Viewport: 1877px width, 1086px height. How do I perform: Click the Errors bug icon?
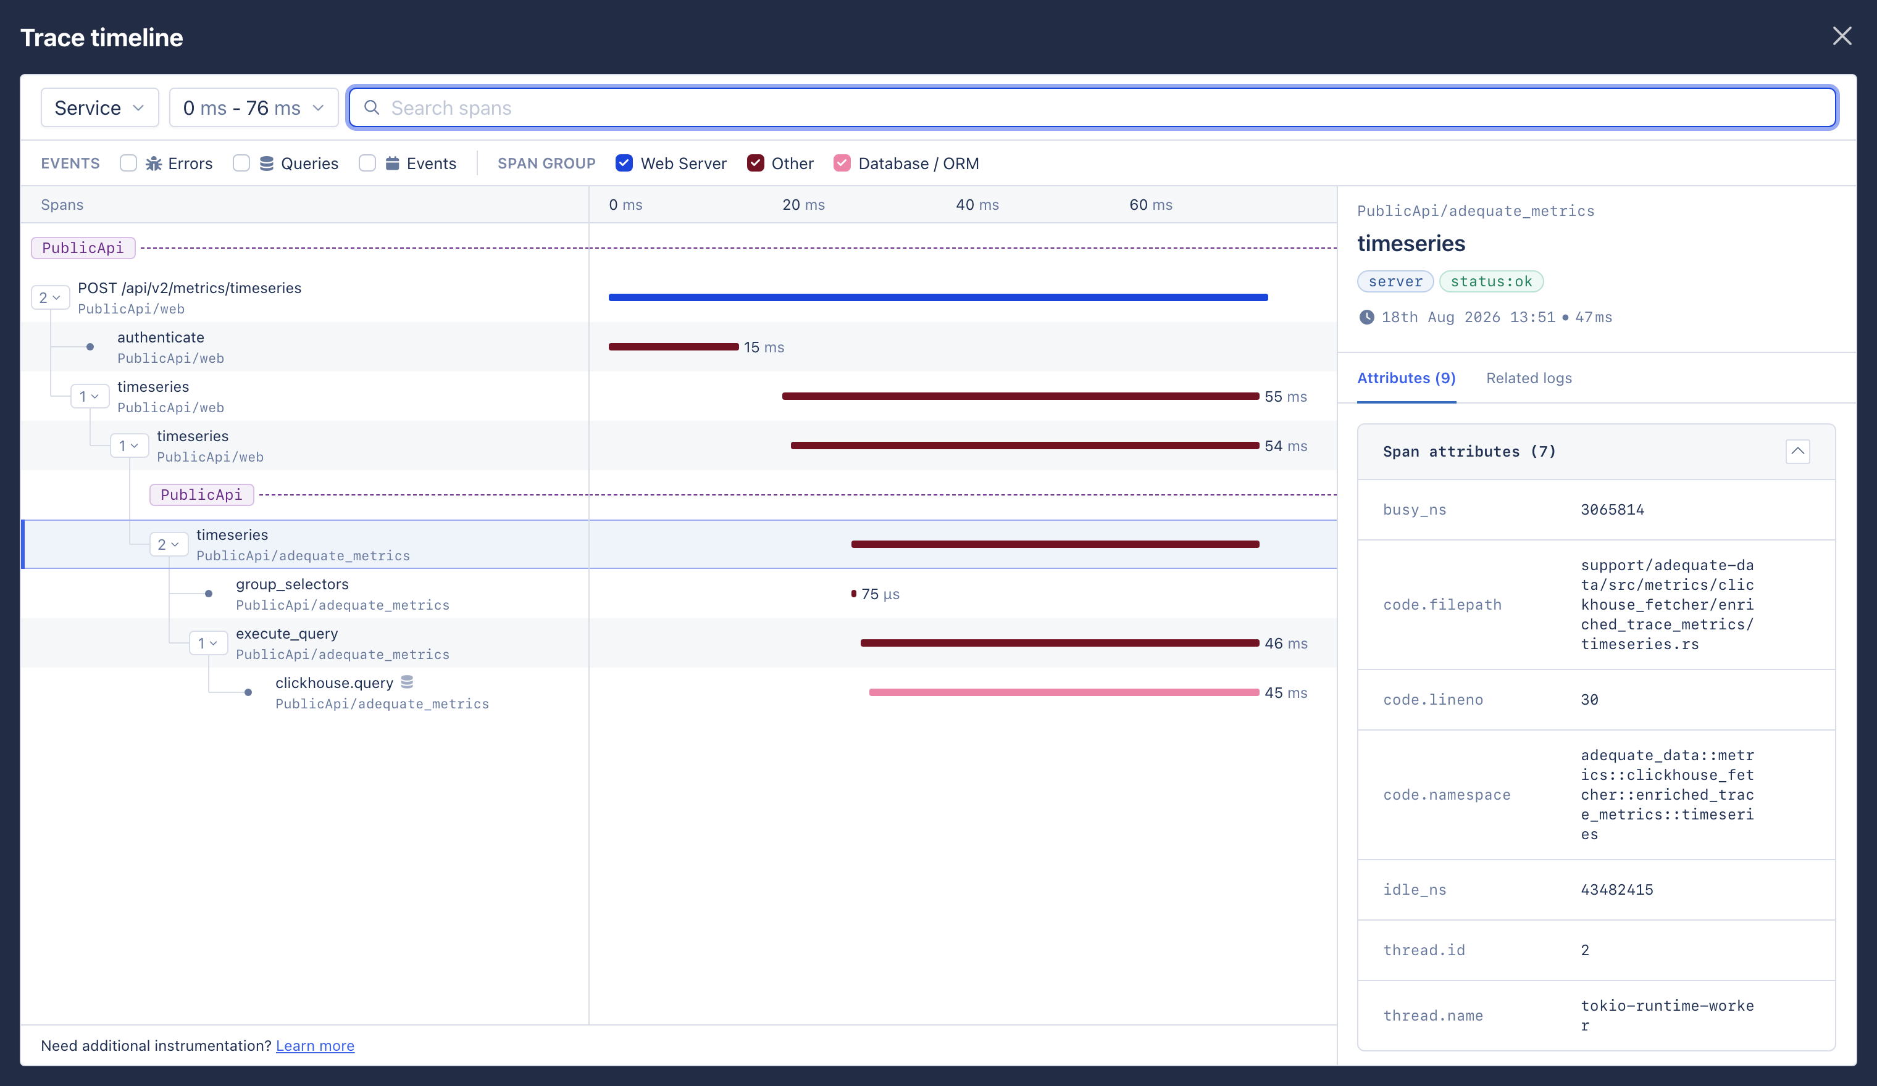(x=154, y=164)
